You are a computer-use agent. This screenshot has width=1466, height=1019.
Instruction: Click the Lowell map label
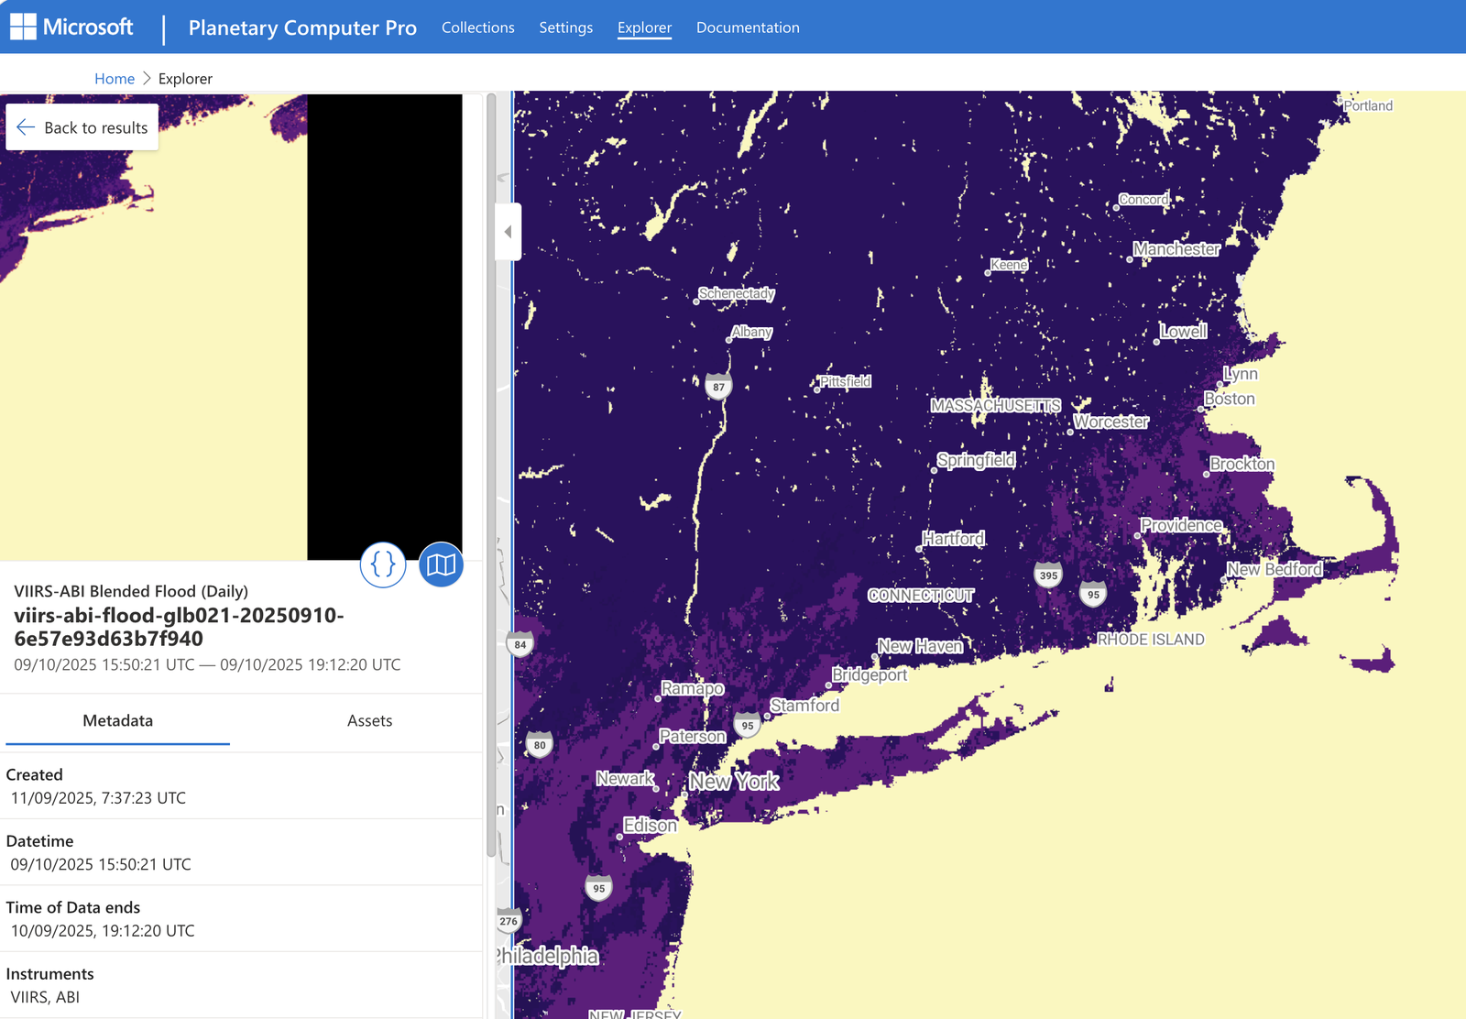pyautogui.click(x=1183, y=331)
